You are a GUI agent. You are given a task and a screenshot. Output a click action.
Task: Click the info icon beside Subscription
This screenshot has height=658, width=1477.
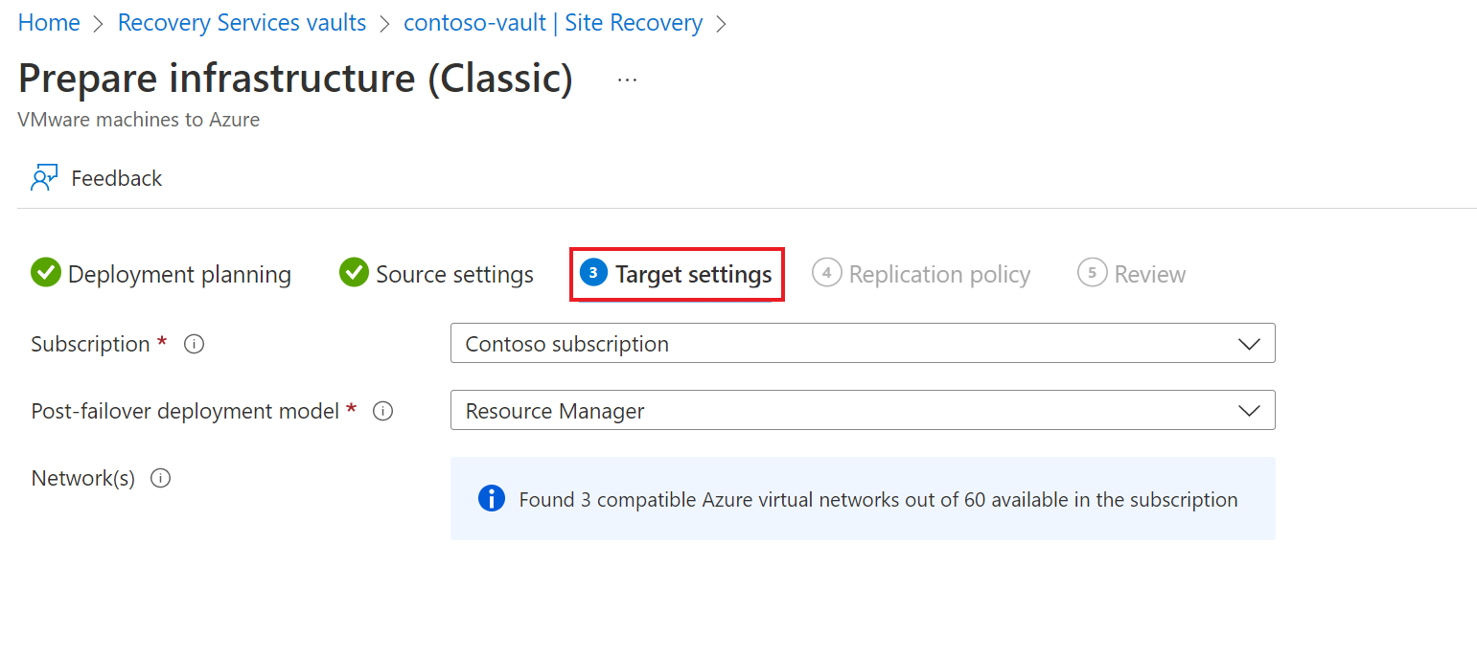[194, 343]
